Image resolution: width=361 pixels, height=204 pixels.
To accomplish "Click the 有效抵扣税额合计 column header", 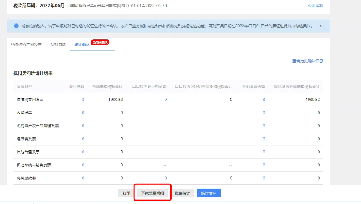I will [x=107, y=87].
